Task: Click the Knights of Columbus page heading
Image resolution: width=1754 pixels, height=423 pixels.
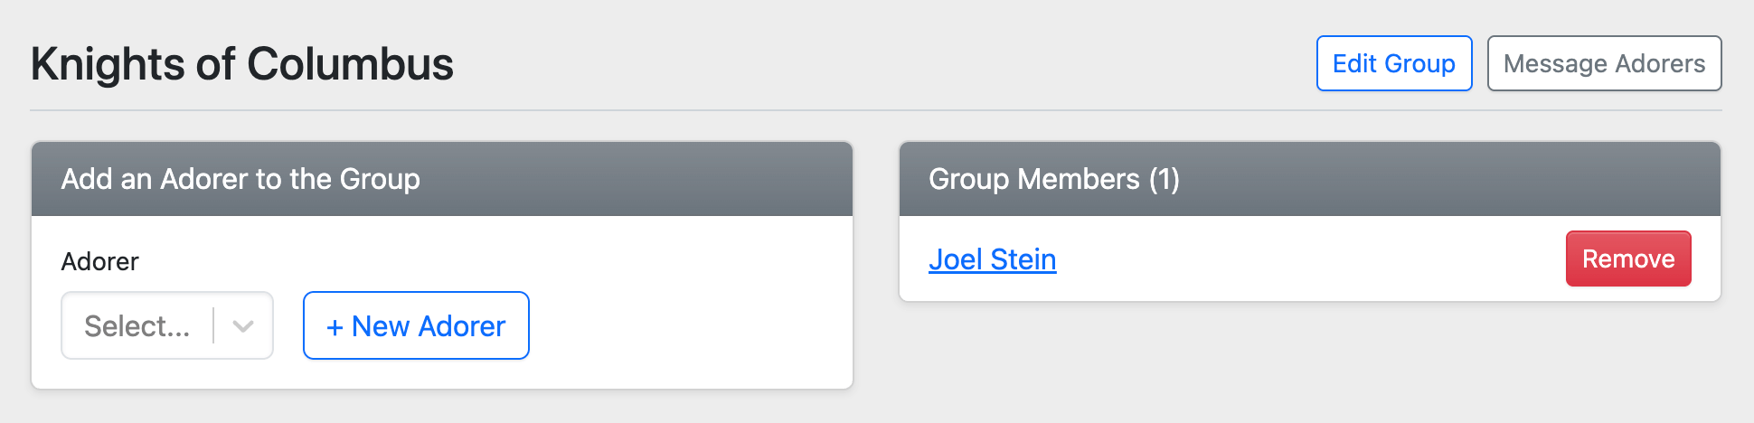Action: pos(242,64)
